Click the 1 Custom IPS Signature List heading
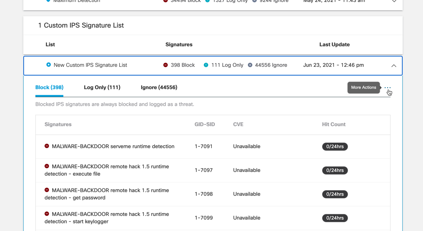Viewport: 423px width, 231px height. (81, 25)
